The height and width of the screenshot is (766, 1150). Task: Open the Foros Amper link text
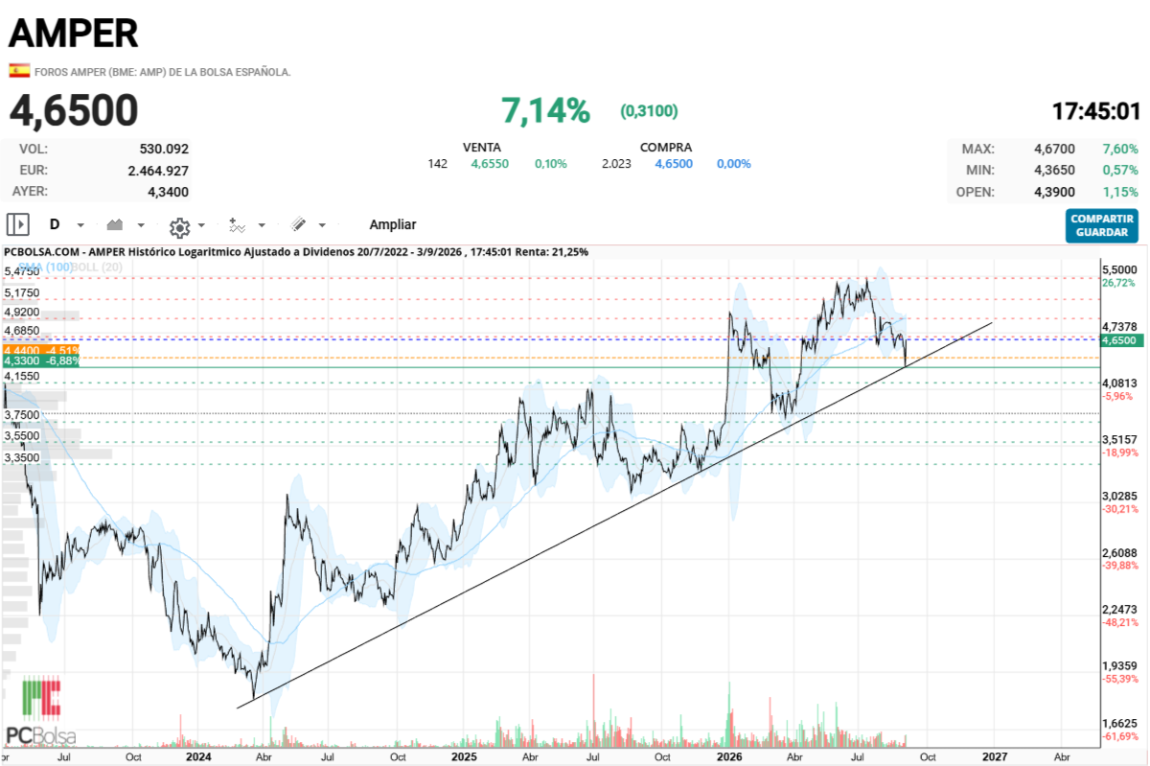(x=162, y=72)
